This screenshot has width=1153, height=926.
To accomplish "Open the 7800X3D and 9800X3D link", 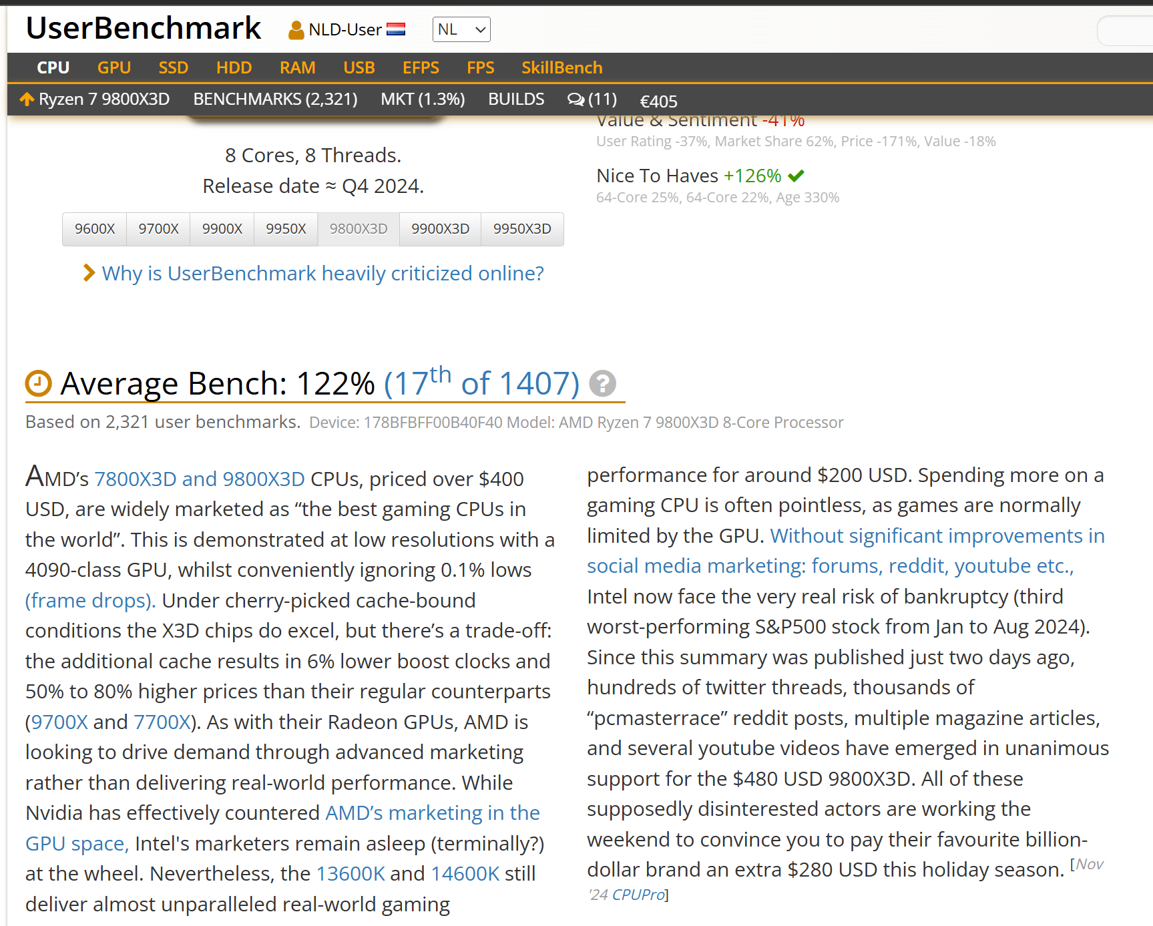I will click(200, 479).
